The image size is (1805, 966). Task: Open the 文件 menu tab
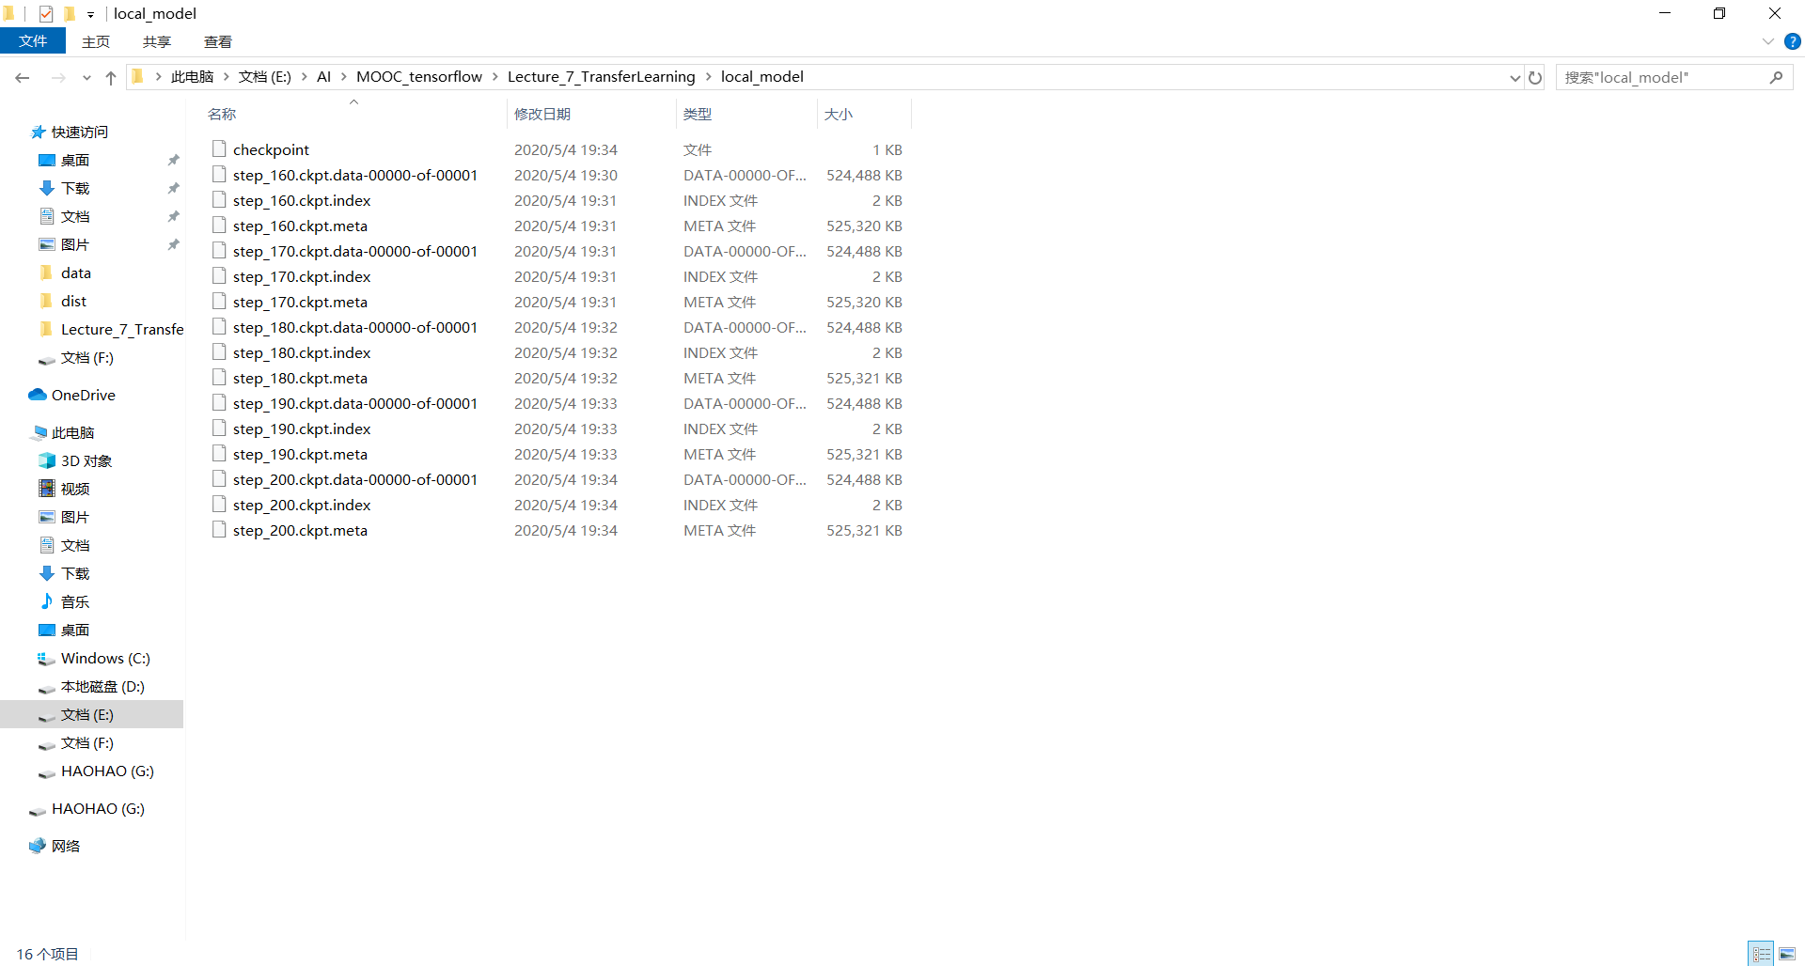tap(33, 41)
